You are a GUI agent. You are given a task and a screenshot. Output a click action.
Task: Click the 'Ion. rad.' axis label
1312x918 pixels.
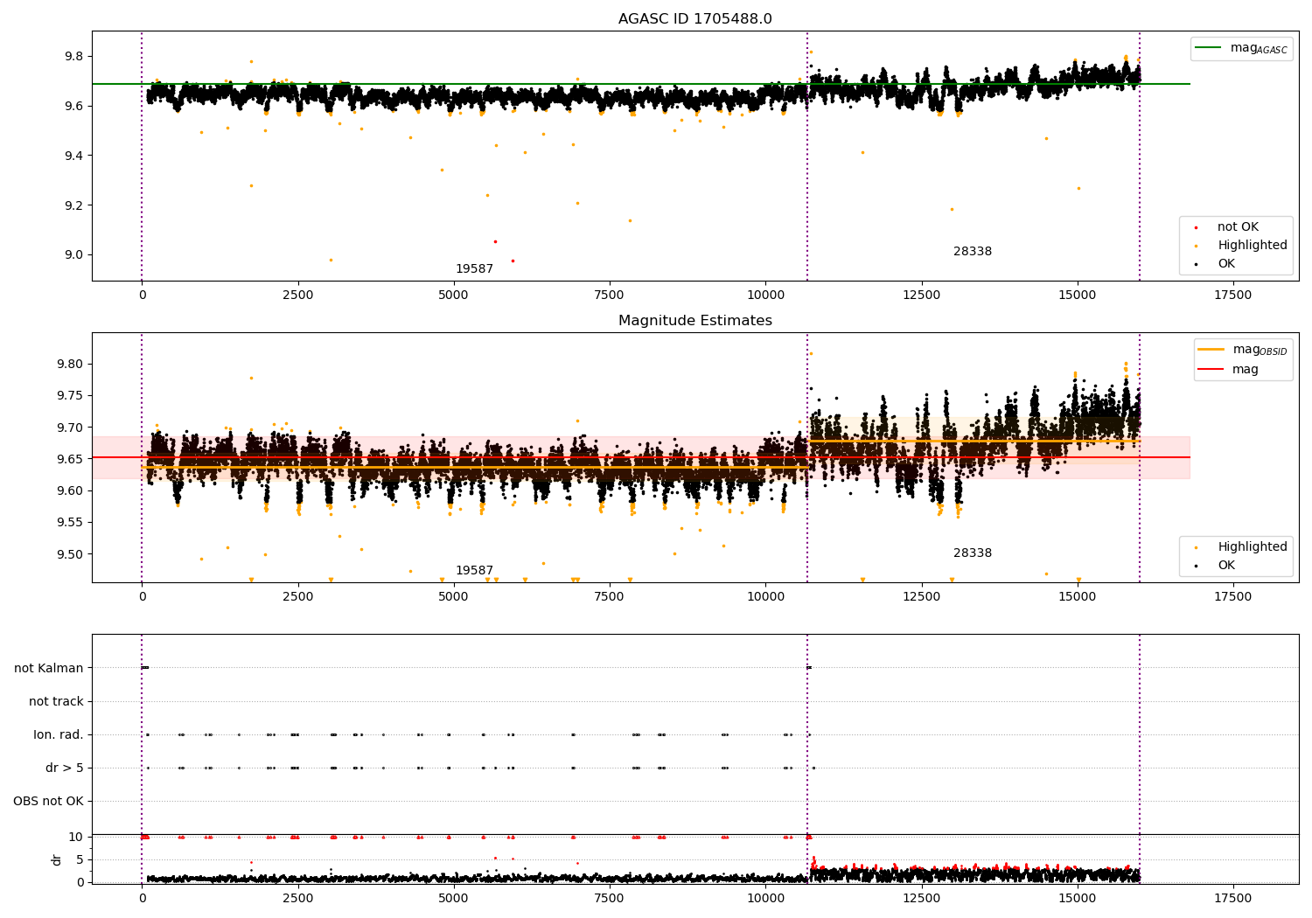[59, 735]
